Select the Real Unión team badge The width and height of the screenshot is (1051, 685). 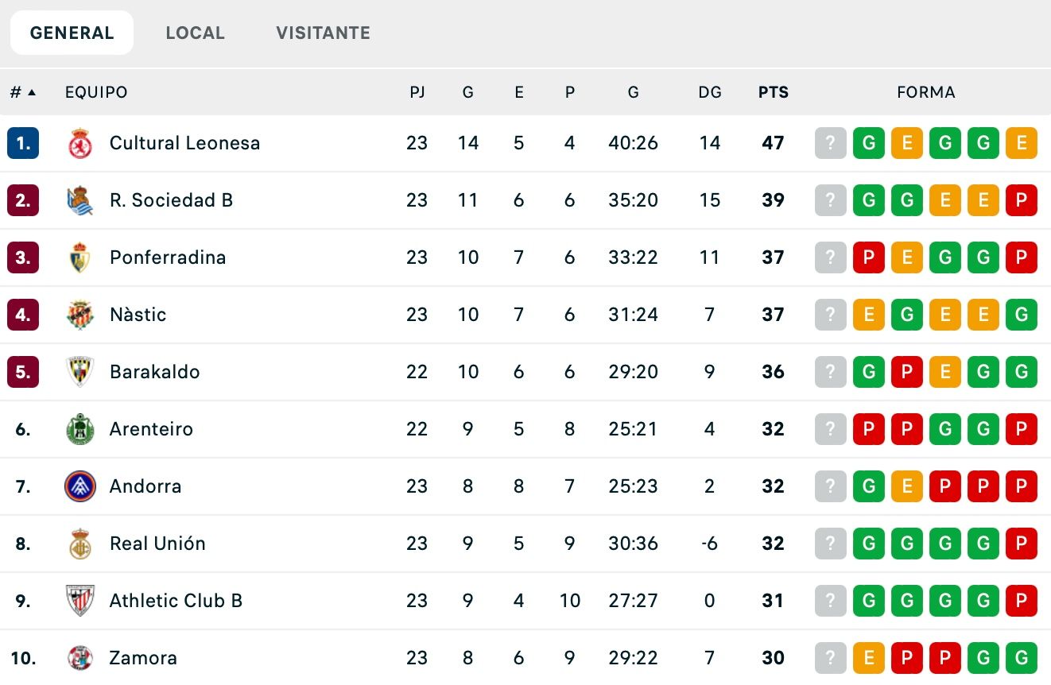click(x=80, y=544)
